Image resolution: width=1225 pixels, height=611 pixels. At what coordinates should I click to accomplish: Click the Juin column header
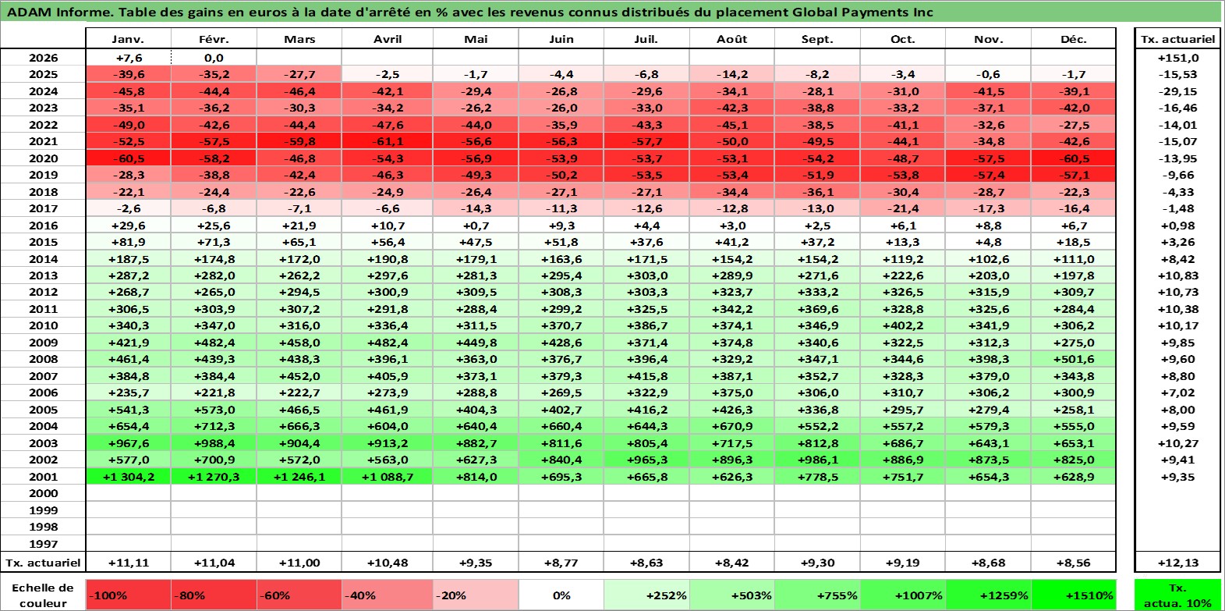tap(561, 39)
